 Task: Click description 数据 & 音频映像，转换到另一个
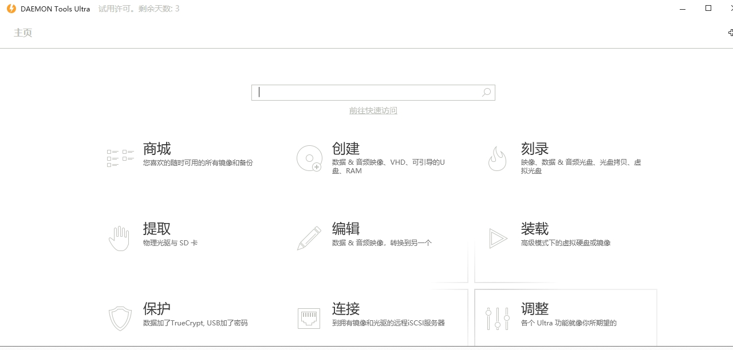tap(382, 243)
